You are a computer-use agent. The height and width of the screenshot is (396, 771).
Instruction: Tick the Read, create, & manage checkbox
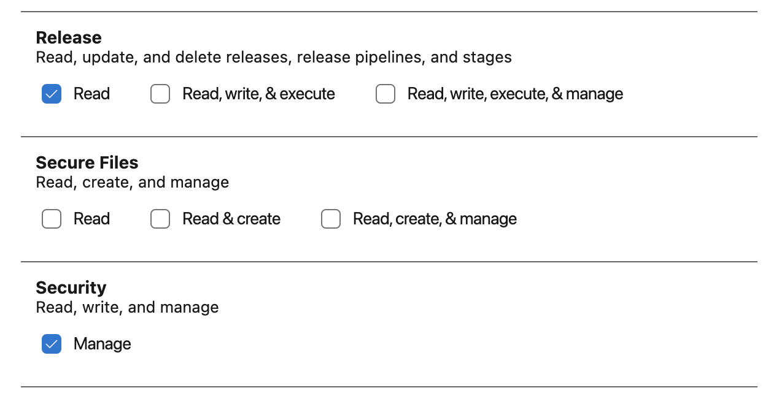[x=331, y=219]
